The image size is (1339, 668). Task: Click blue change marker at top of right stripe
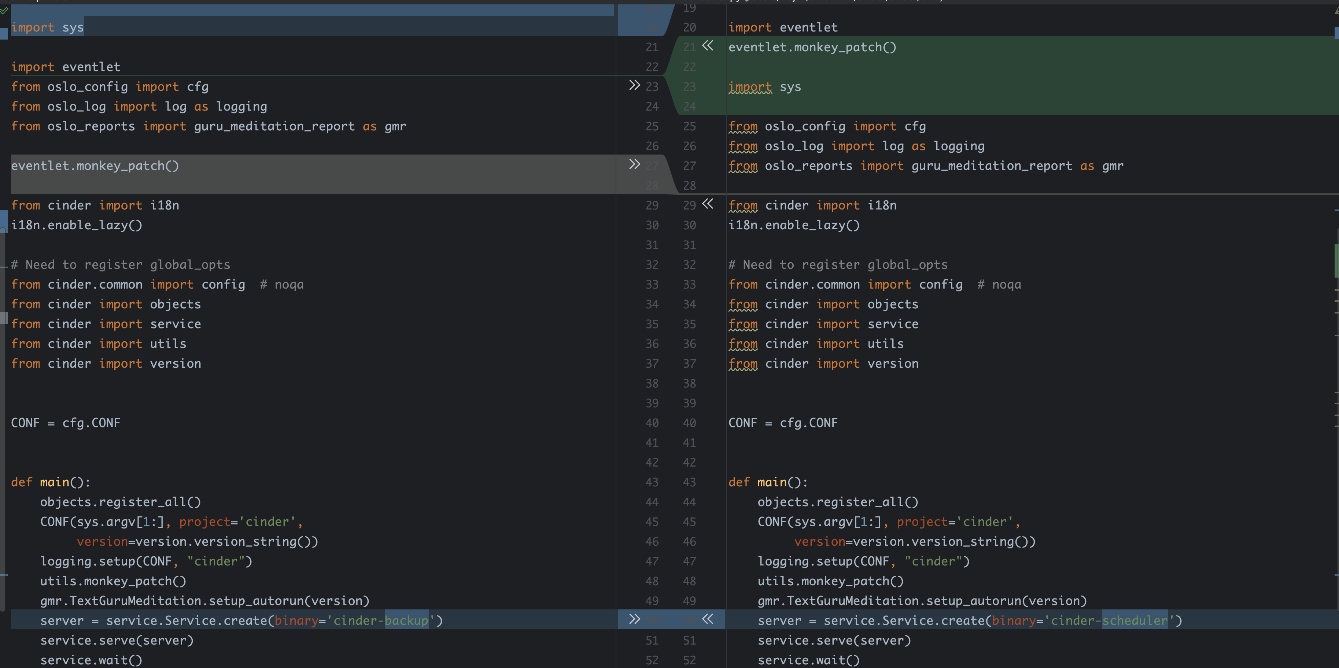click(x=1336, y=32)
